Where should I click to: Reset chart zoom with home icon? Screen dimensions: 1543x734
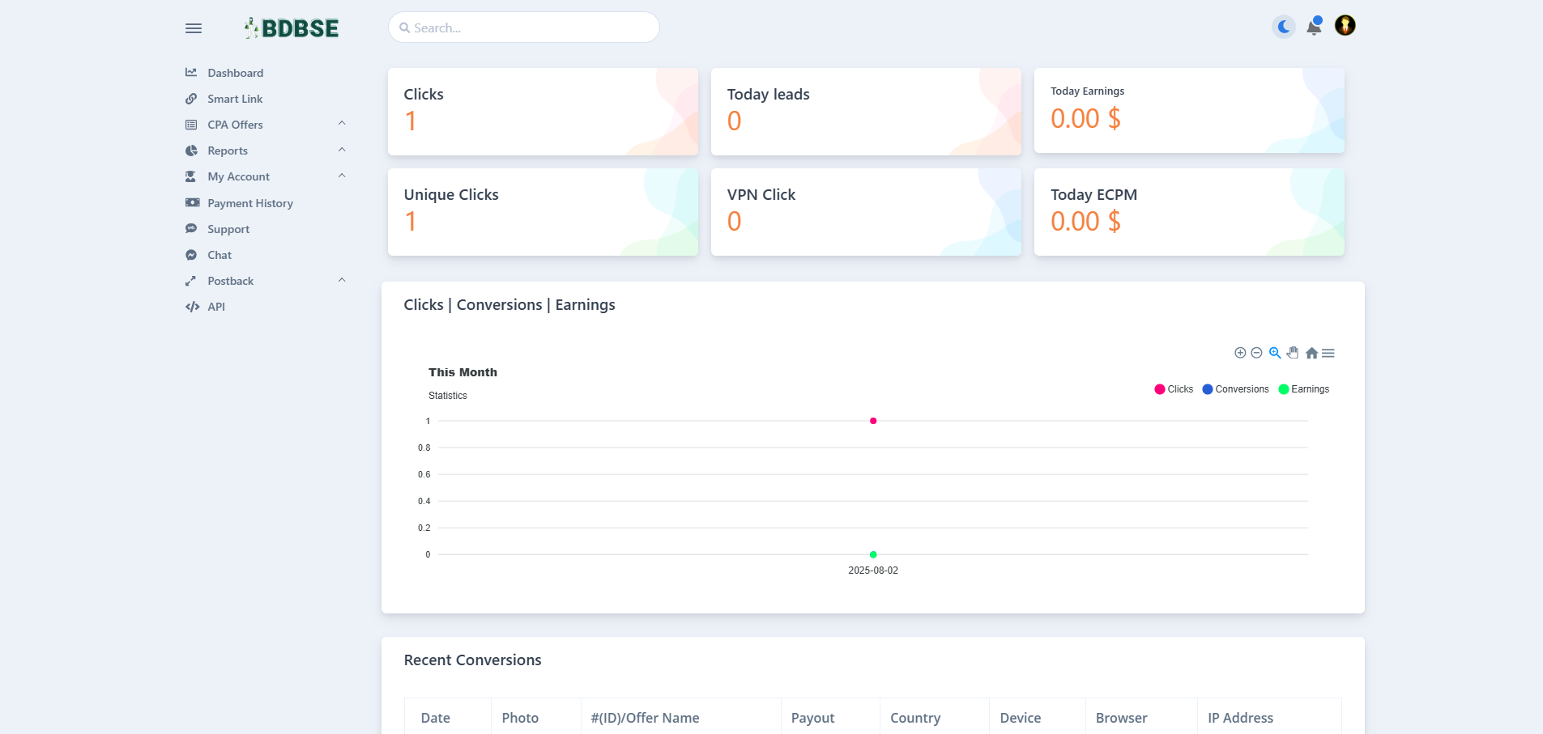click(1311, 353)
